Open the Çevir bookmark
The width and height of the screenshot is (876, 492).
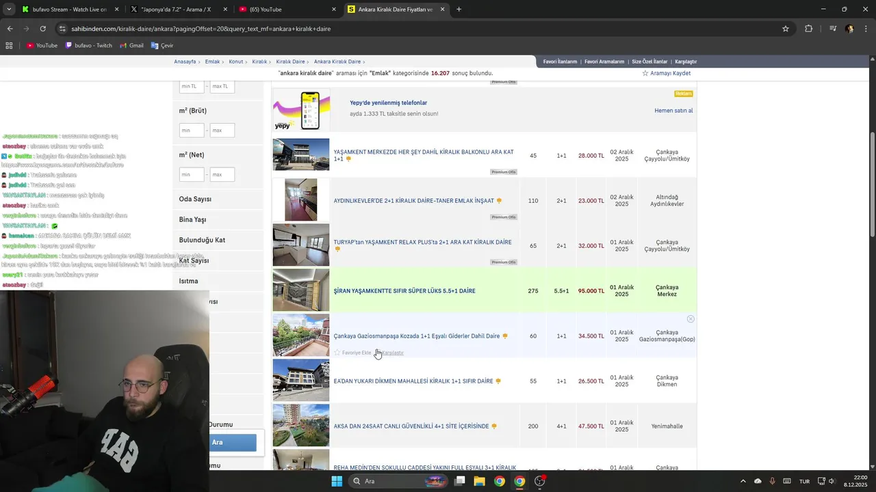tap(162, 45)
